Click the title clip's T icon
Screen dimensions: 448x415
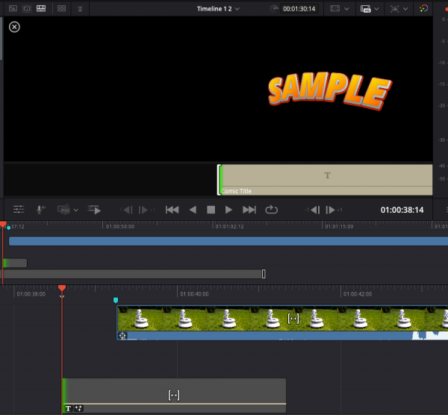point(69,408)
